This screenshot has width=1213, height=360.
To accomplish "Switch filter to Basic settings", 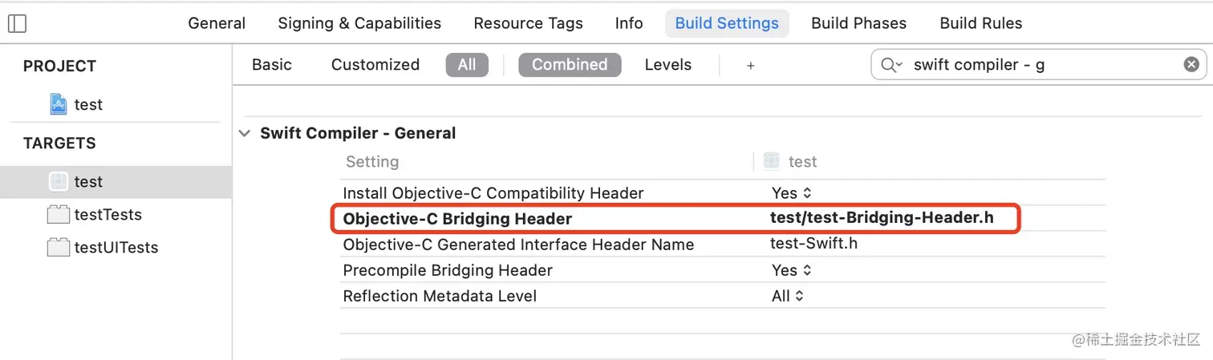I will click(x=272, y=65).
